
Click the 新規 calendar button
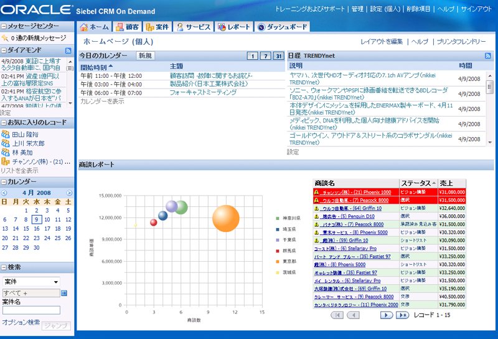tap(145, 55)
